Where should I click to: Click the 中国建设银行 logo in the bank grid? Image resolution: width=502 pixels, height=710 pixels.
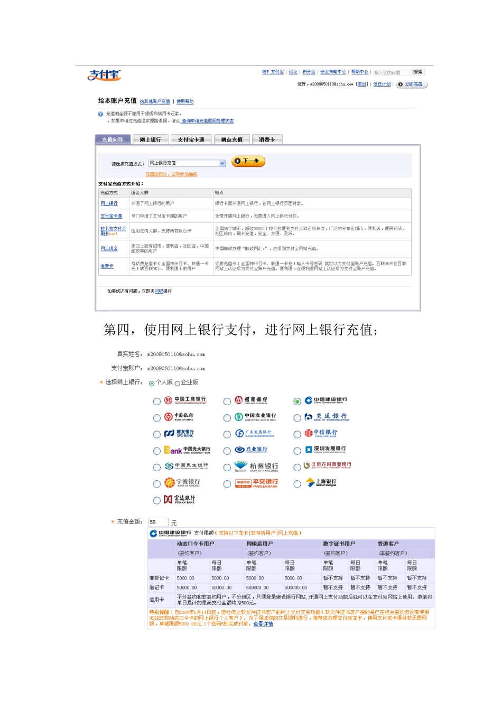point(326,400)
